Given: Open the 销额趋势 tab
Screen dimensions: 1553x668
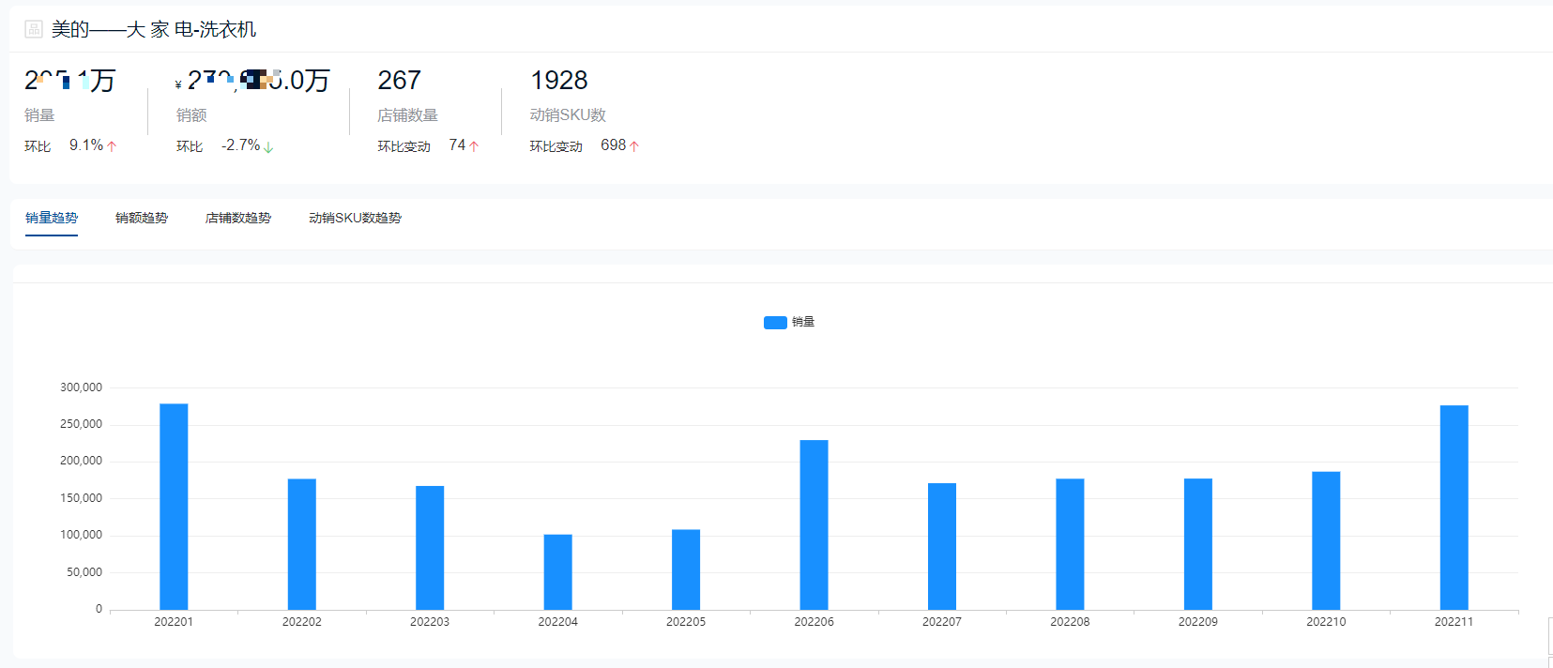Looking at the screenshot, I should point(142,218).
